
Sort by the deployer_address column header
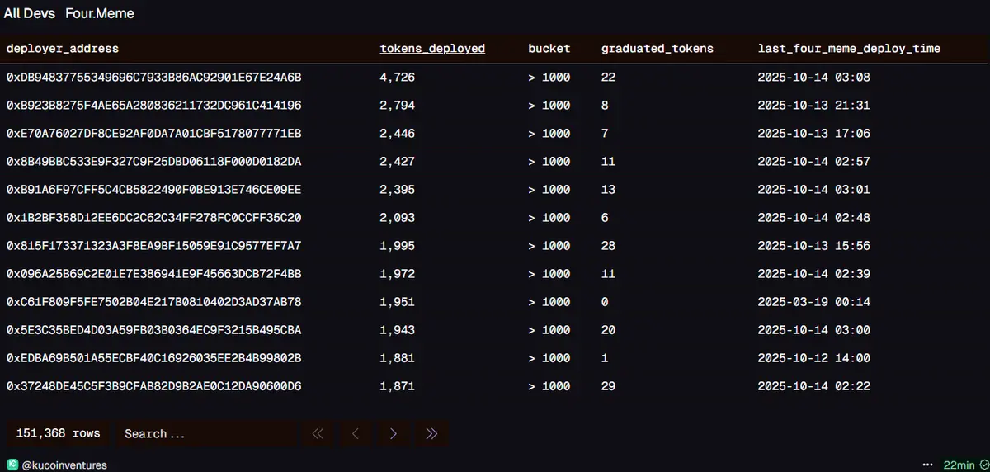(63, 49)
